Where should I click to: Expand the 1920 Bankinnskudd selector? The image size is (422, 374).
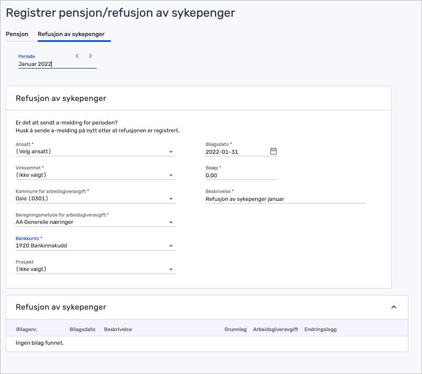[94, 245]
